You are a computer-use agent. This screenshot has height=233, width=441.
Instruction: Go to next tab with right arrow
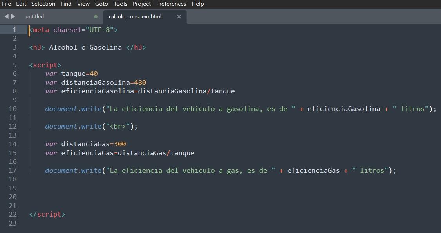(x=13, y=16)
